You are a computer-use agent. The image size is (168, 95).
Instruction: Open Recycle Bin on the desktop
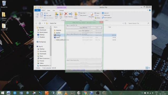pos(4,4)
